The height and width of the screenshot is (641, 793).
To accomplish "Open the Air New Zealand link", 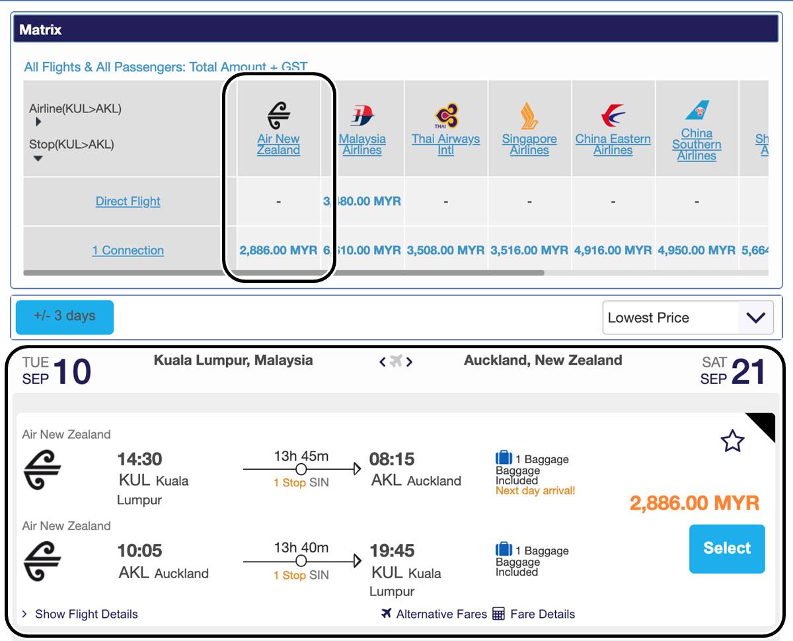I will (x=278, y=145).
